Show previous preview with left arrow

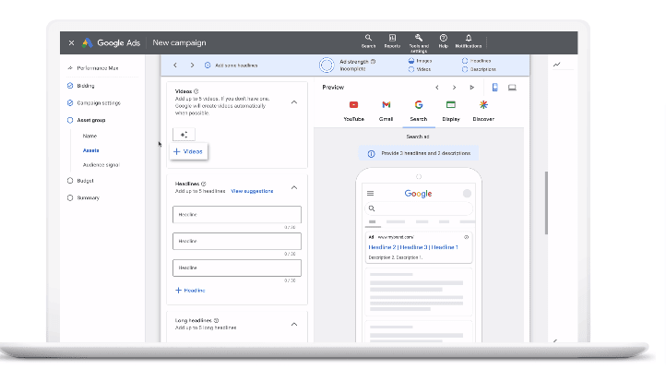(436, 88)
